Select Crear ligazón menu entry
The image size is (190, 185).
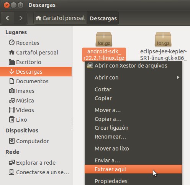click(133, 128)
